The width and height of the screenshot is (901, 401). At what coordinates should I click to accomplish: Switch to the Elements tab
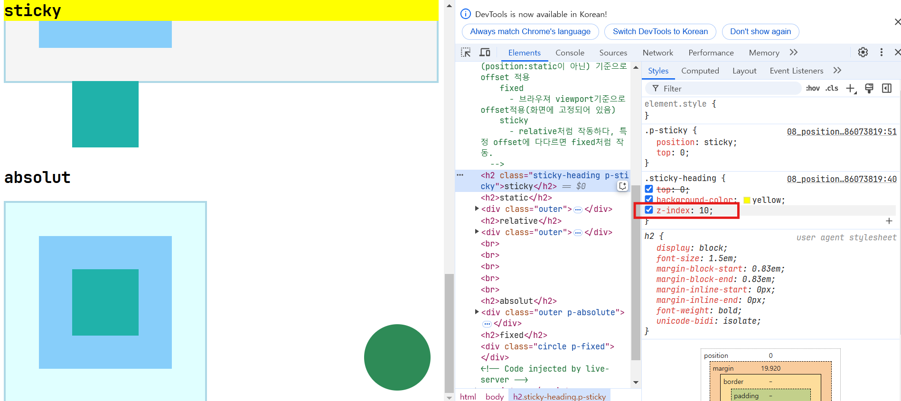(524, 53)
